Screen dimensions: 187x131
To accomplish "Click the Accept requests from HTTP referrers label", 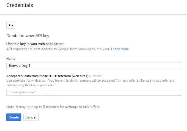I will point(47,76).
